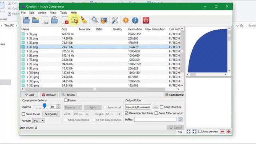This screenshot has width=256, height=144.
Task: Open Settings via wrench and screwdriver icon
Action: coord(115,20)
